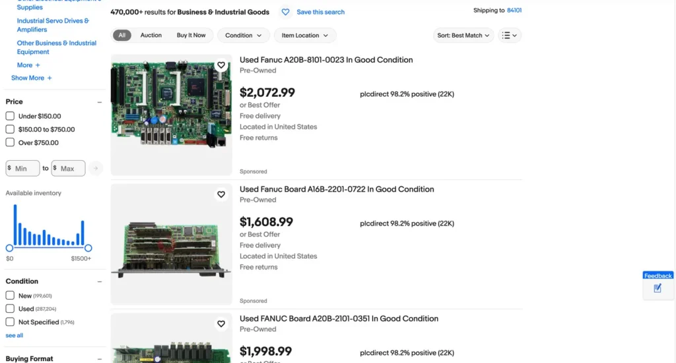
Task: Click the Available inventory histogram
Action: [x=49, y=225]
